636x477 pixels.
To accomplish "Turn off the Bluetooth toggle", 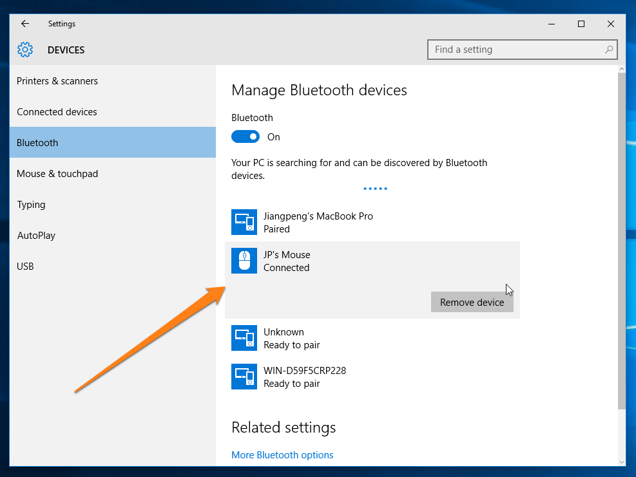I will [x=246, y=136].
